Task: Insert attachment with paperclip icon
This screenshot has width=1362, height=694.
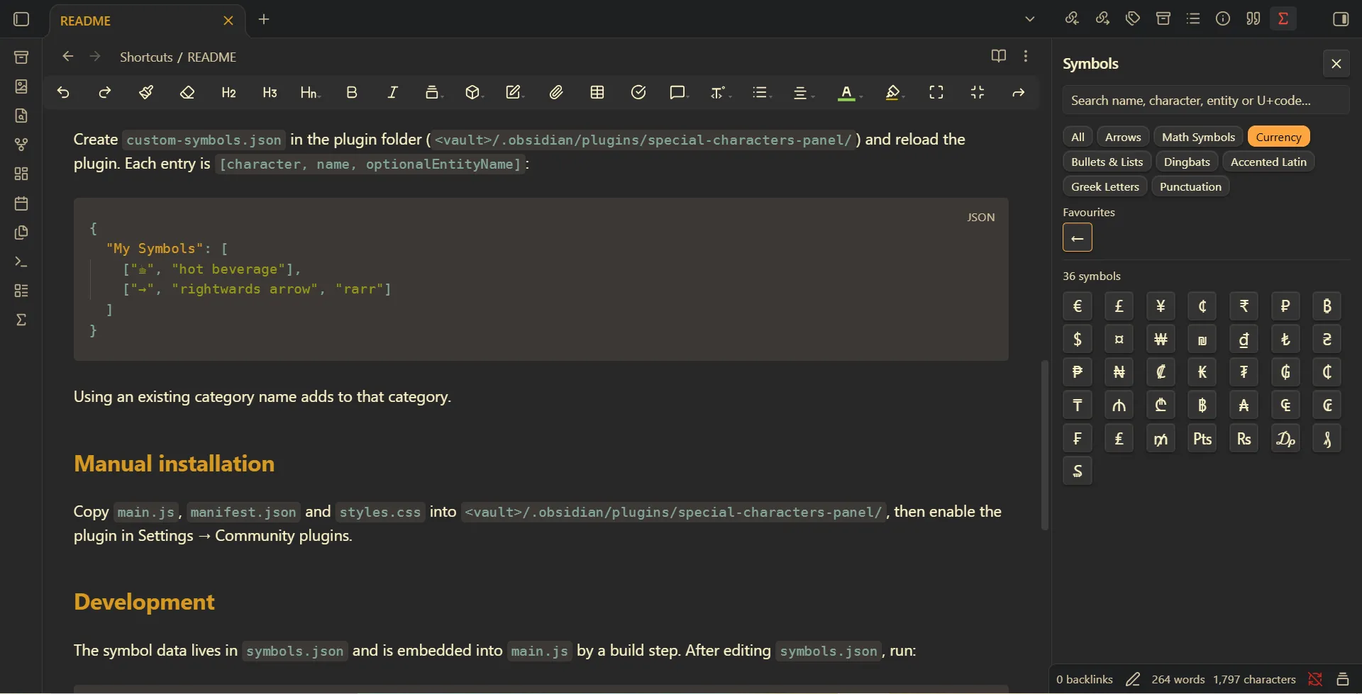Action: [556, 93]
